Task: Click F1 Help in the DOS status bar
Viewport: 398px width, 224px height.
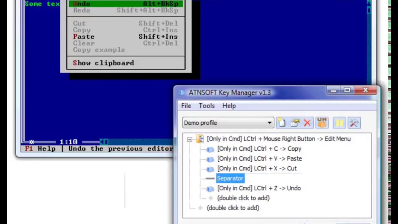Action: pyautogui.click(x=40, y=149)
